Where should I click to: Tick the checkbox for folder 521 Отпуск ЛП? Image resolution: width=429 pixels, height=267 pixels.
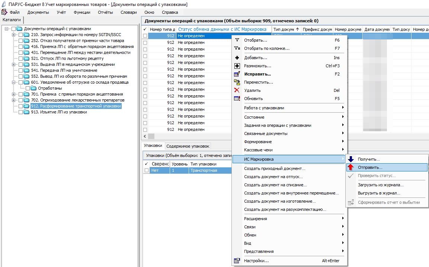coord(20,58)
